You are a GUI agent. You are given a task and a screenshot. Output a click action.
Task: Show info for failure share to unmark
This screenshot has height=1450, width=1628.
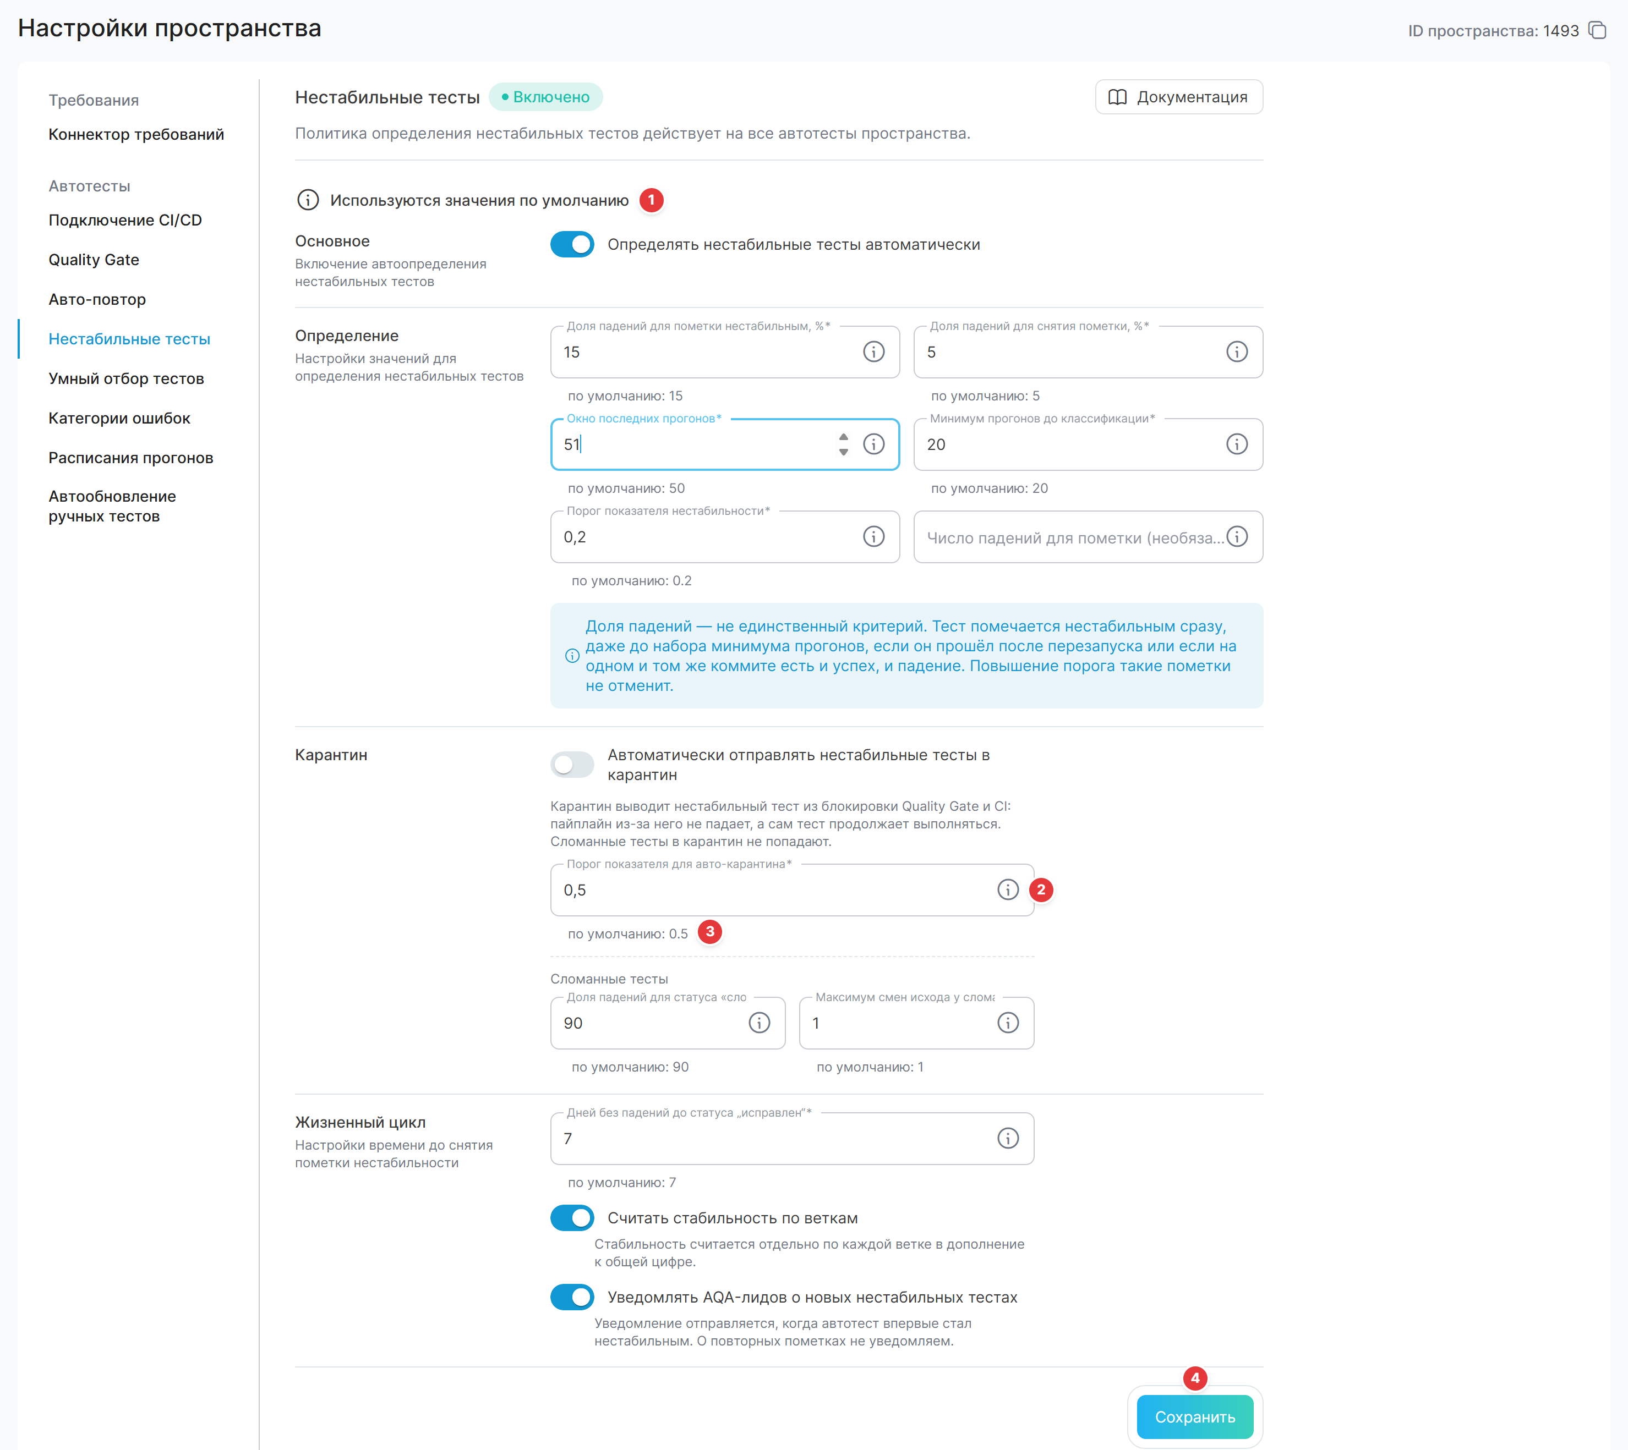click(x=1237, y=351)
